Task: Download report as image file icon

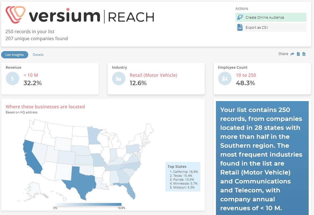Action: (304, 54)
